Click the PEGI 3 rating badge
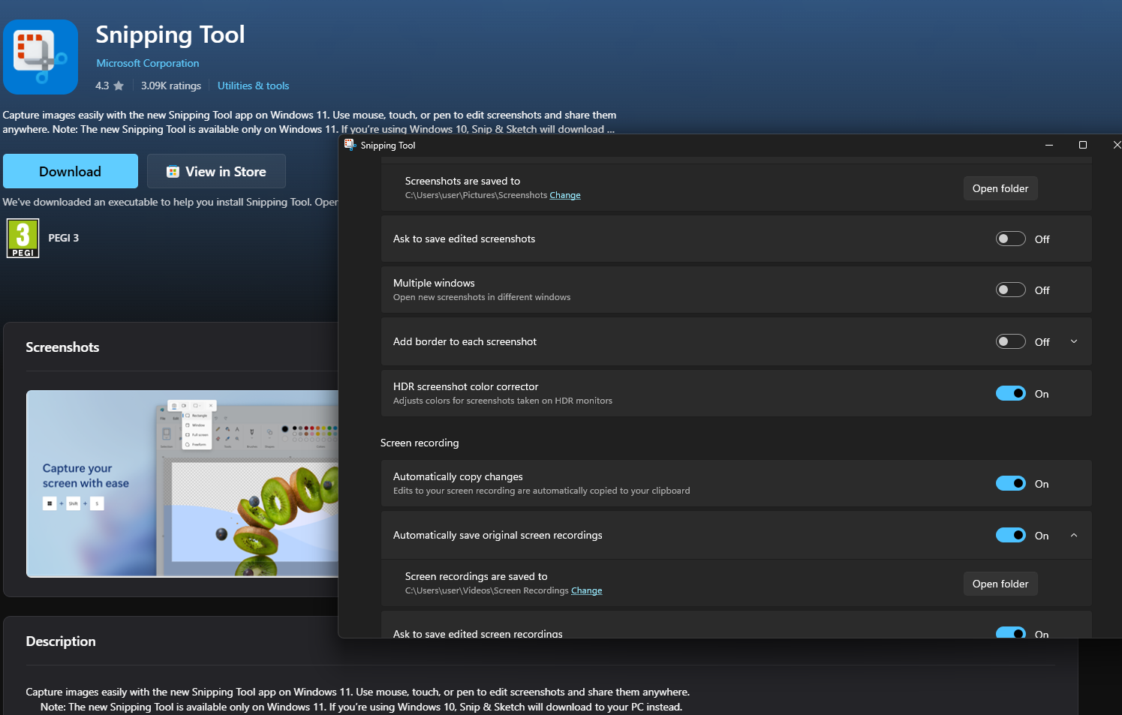This screenshot has width=1122, height=715. coord(23,238)
